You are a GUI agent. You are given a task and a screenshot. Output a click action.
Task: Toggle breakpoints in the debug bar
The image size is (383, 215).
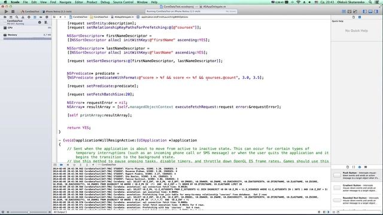pos(61,165)
